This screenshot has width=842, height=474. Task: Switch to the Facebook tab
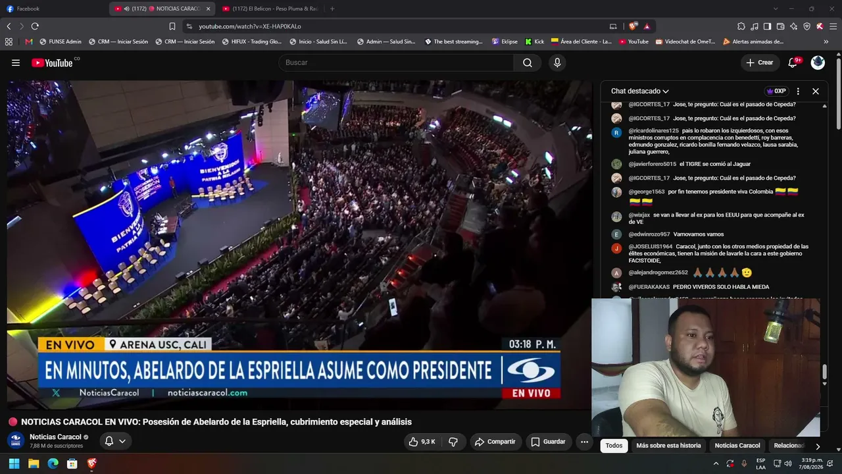click(54, 9)
